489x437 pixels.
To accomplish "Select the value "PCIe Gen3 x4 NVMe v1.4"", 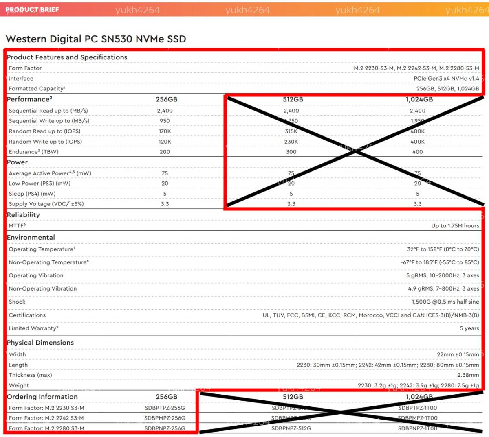I will tap(447, 79).
